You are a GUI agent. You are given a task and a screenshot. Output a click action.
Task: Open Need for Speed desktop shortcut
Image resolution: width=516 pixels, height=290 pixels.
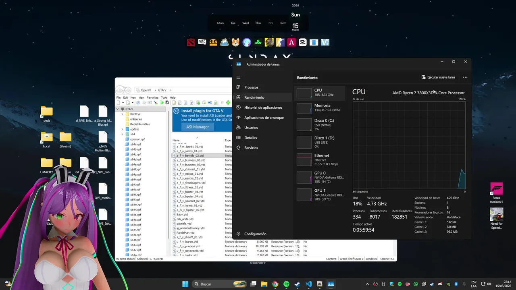point(496,219)
